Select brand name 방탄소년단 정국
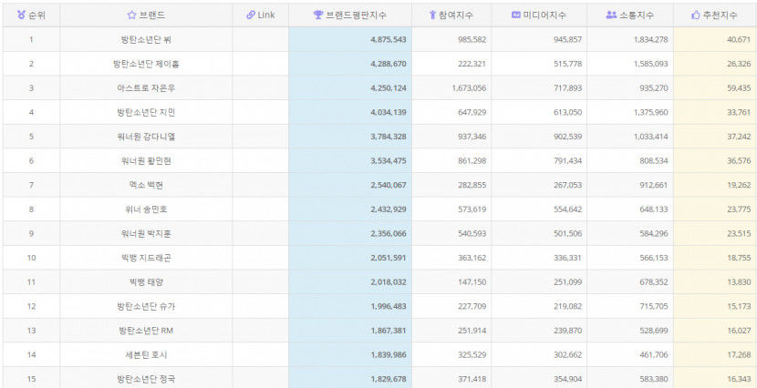Image resolution: width=757 pixels, height=388 pixels. [x=146, y=379]
